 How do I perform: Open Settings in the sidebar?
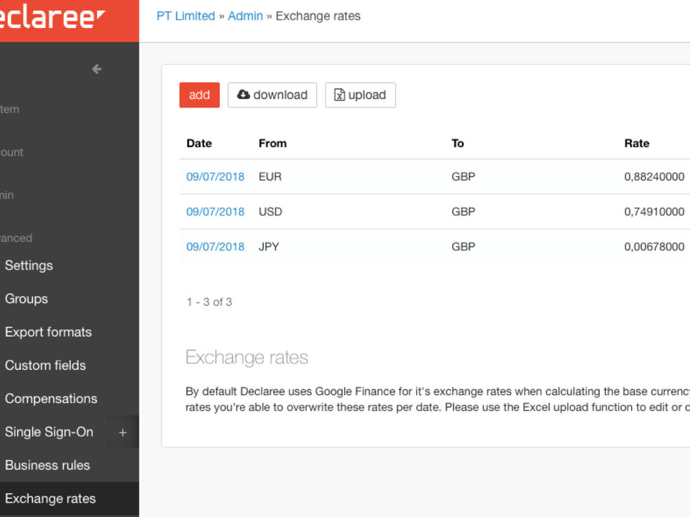29,266
